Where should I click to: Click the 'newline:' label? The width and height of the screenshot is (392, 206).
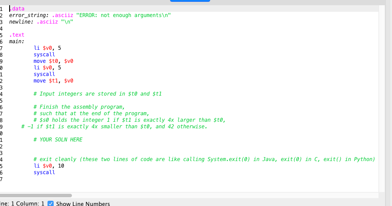pyautogui.click(x=21, y=22)
